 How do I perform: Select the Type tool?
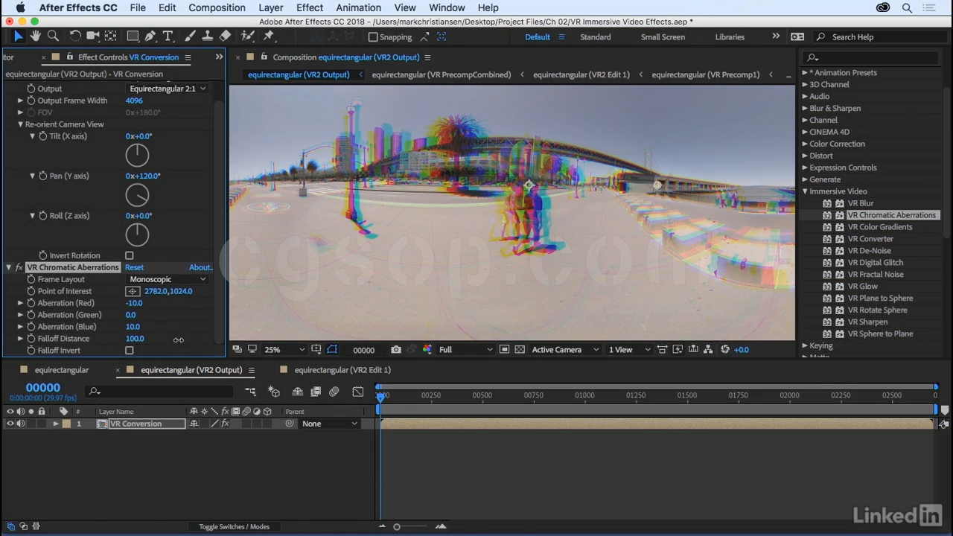(168, 36)
